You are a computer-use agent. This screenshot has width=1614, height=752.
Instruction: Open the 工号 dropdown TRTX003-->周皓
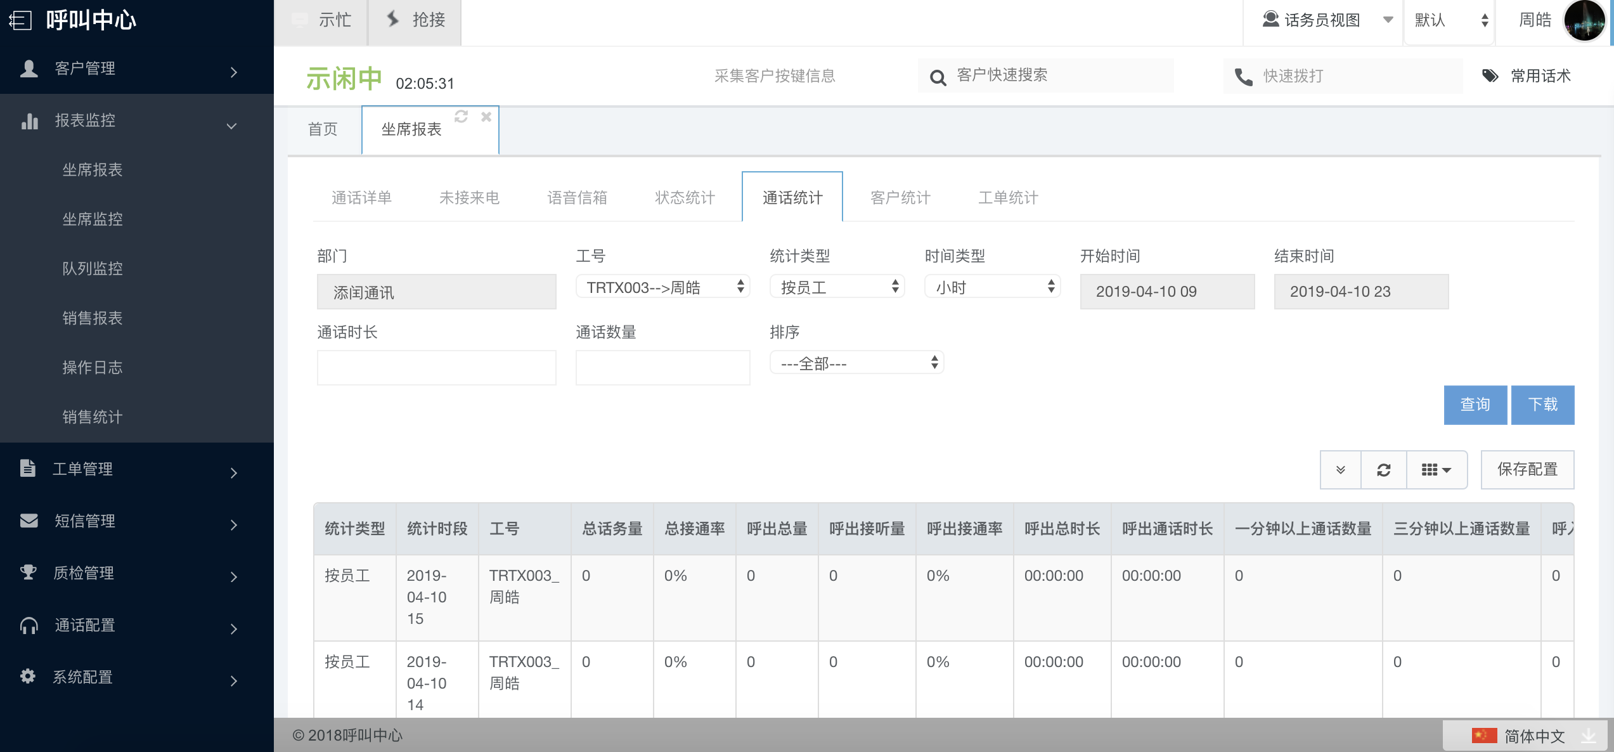coord(662,287)
